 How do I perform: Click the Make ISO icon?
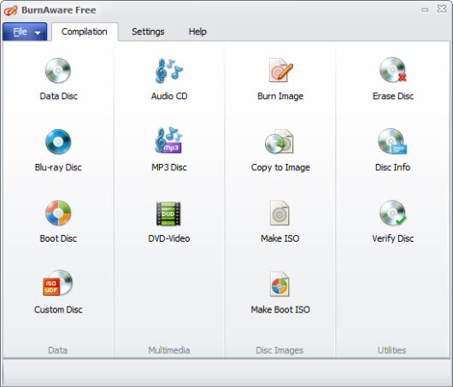coord(279,213)
